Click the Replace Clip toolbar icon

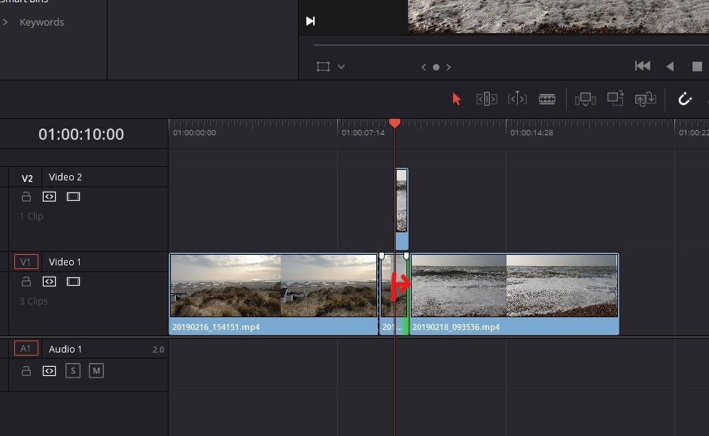tap(645, 99)
